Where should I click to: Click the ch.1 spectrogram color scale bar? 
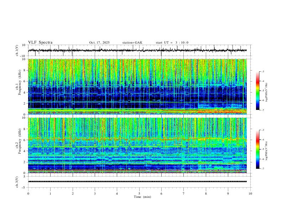[257, 91]
